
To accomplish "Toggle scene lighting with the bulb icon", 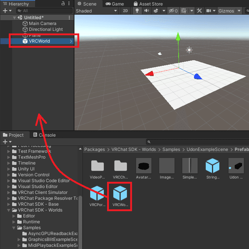I will click(137, 11).
